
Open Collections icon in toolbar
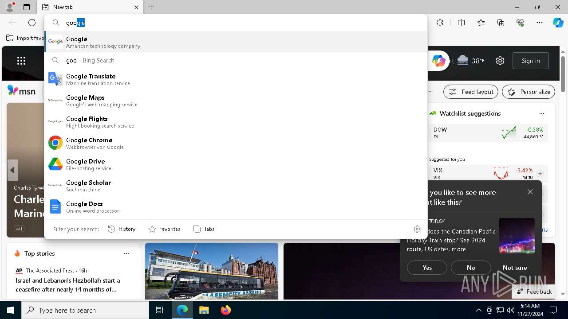[501, 23]
